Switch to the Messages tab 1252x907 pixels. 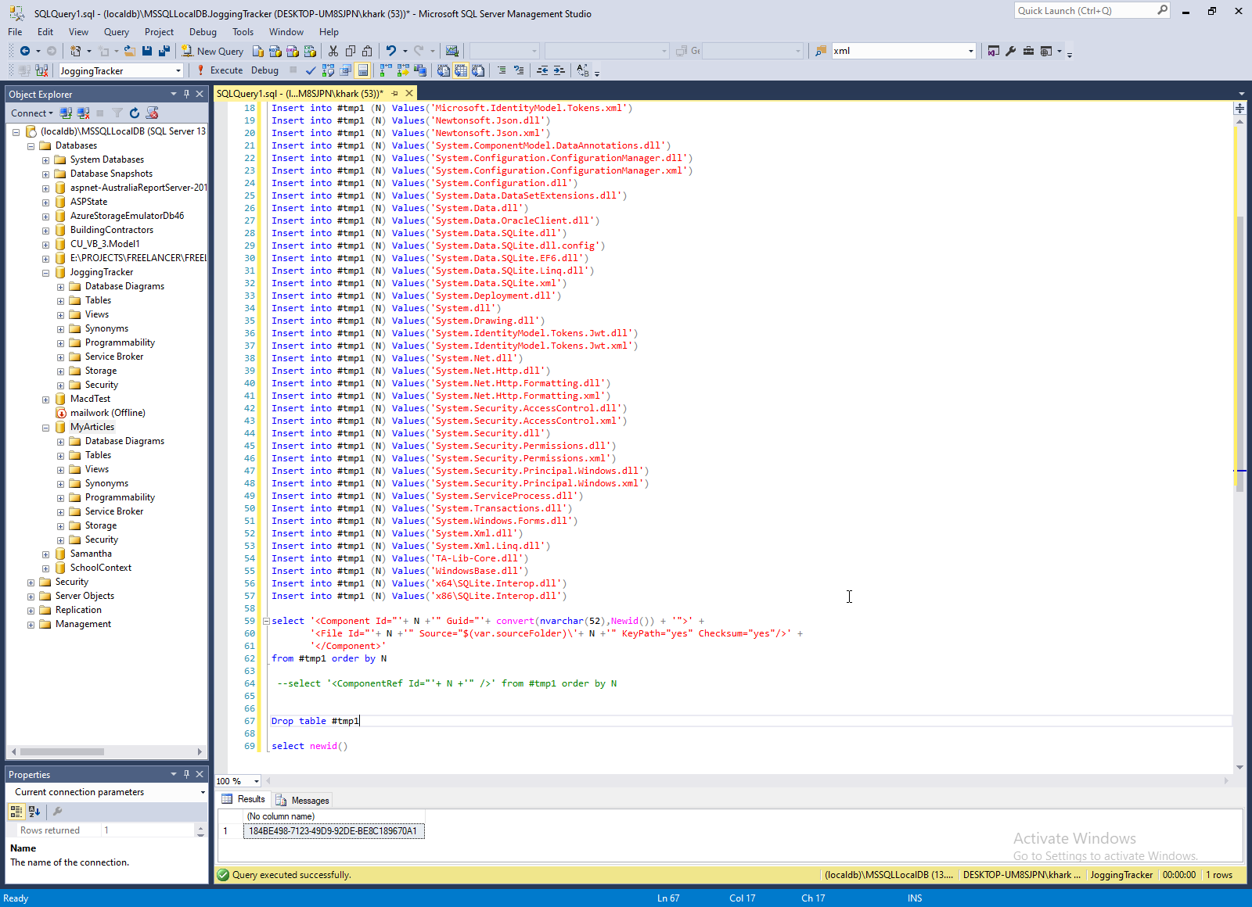coord(303,800)
